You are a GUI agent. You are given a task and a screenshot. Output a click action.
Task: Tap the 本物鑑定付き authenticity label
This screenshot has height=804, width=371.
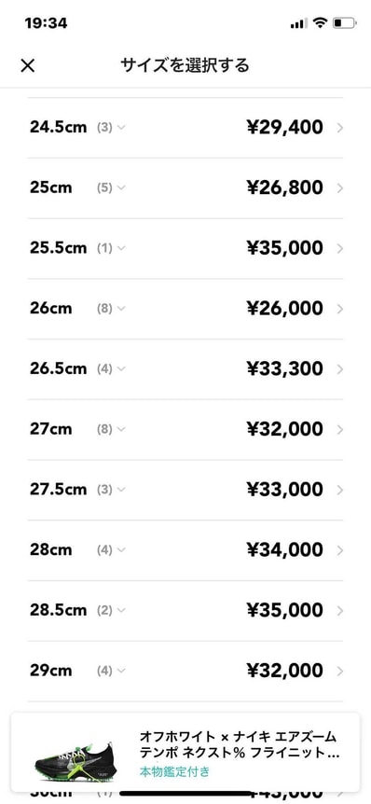point(174,771)
